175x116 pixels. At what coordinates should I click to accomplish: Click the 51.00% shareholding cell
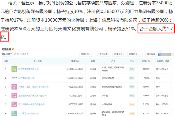146,95
